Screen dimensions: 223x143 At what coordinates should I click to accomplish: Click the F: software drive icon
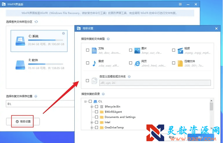point(20,65)
